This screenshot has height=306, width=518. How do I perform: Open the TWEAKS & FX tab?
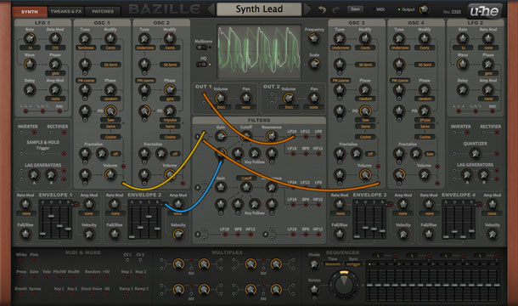pos(65,12)
